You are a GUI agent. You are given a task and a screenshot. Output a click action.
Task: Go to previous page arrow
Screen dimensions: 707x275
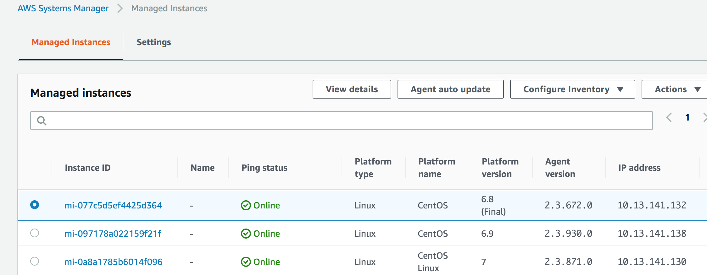[669, 118]
